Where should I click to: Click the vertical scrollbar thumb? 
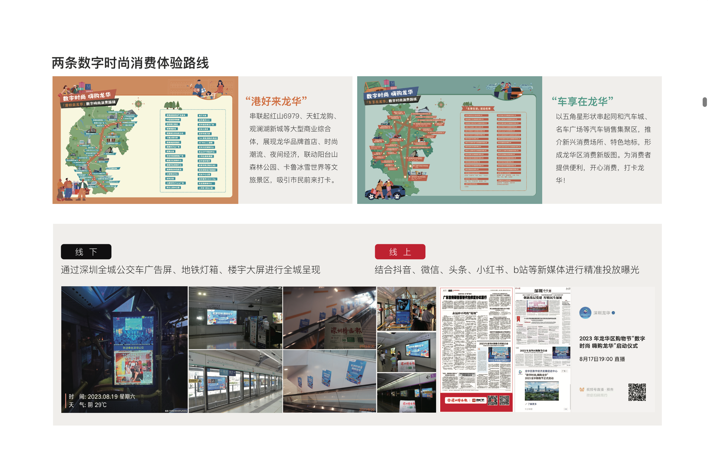705,102
